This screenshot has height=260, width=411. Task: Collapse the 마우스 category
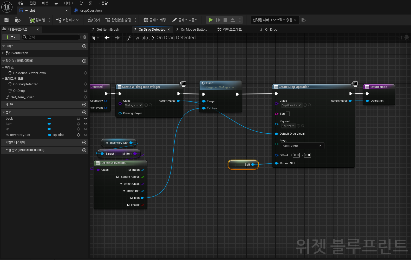pos(3,67)
